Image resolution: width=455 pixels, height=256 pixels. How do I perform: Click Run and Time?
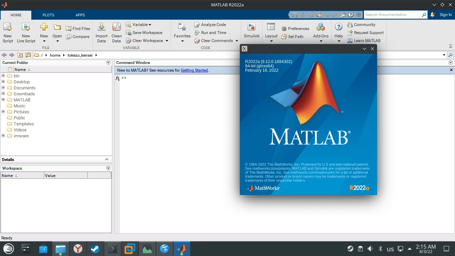210,33
